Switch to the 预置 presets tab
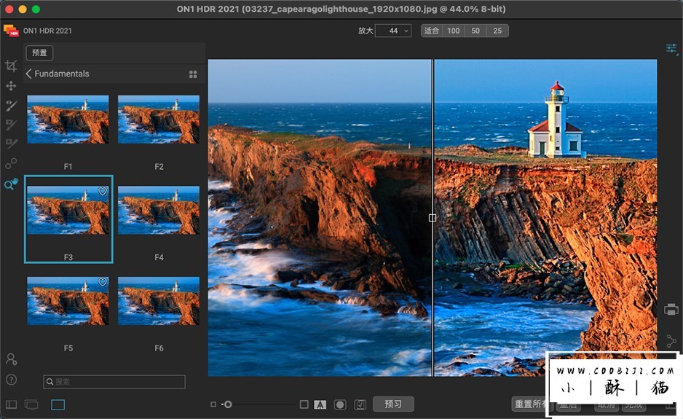This screenshot has width=683, height=419. [39, 52]
